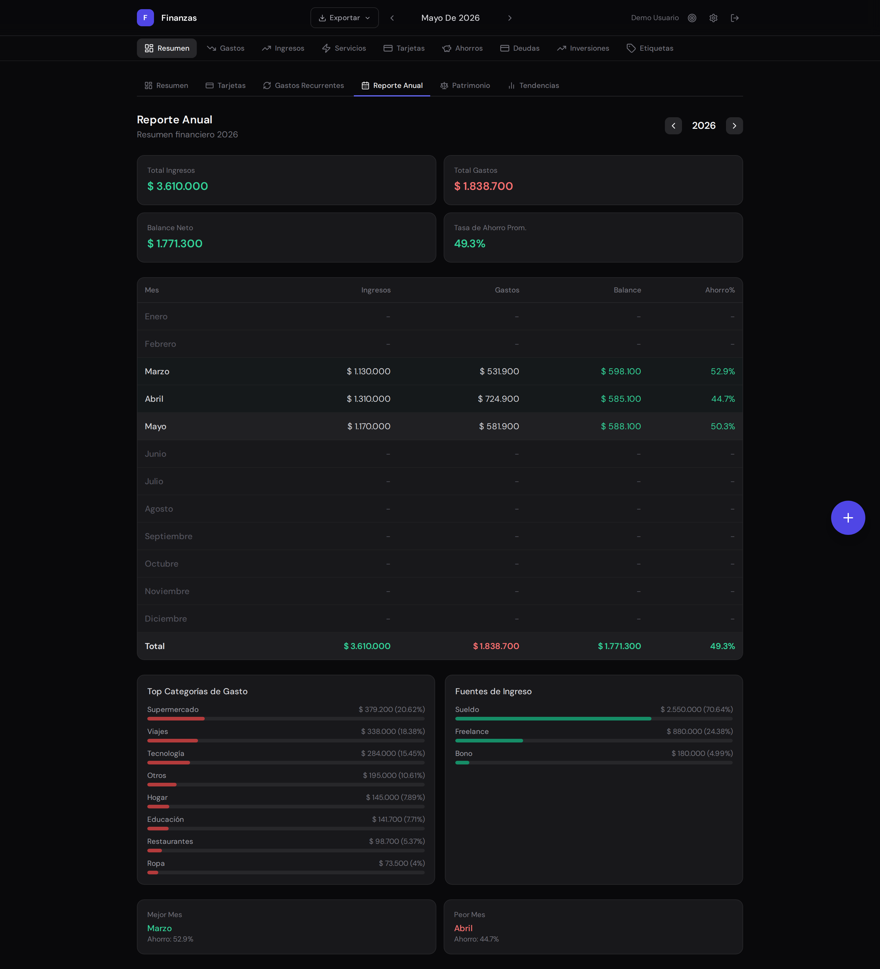Click the logout icon in header

coord(735,18)
